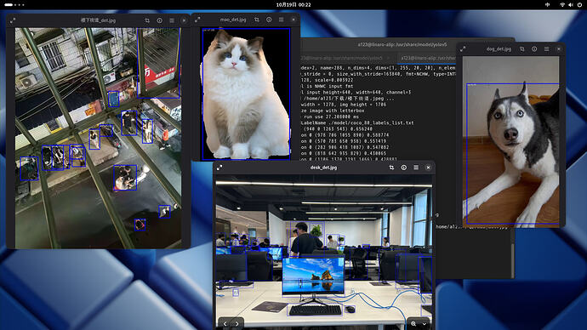587x330 pixels.
Task: Open hamburger menu of mao_det.jpg window
Action: 281,20
